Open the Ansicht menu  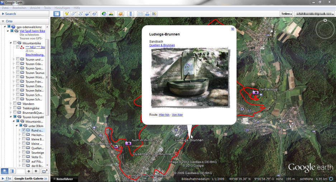(x=35, y=8)
